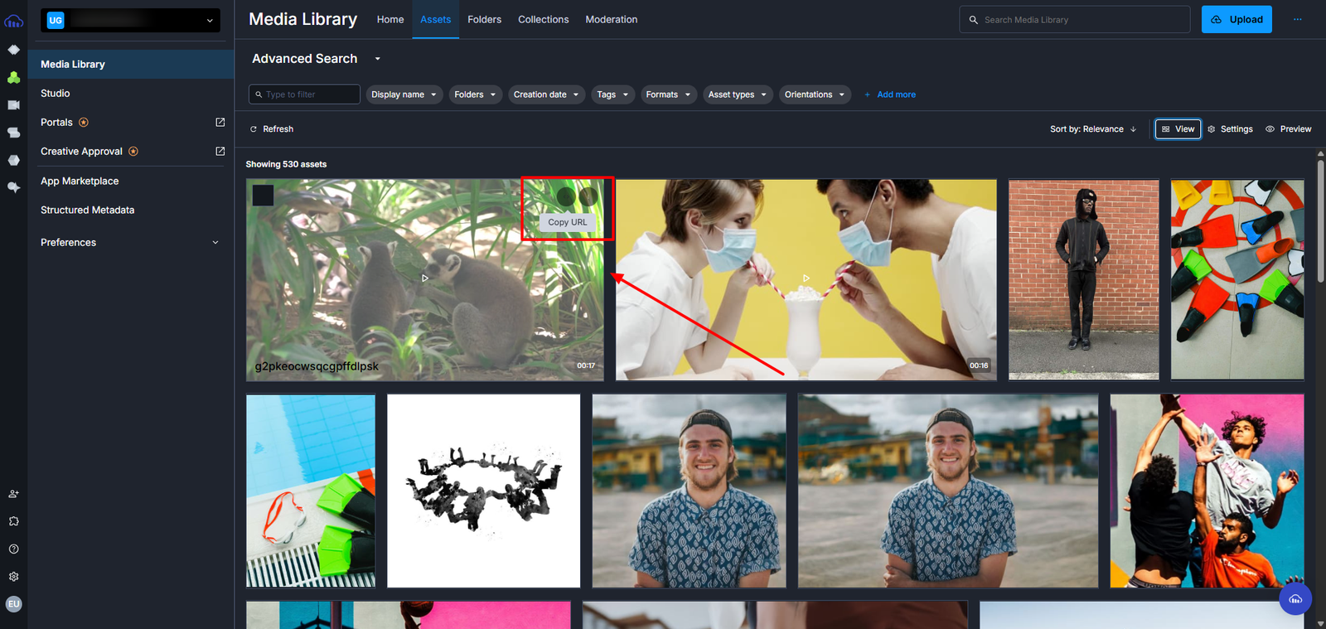
Task: Toggle the Preview eye option
Action: pyautogui.click(x=1288, y=129)
